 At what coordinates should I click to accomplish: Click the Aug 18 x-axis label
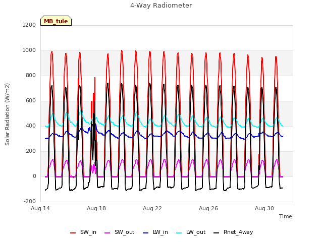click(x=96, y=208)
